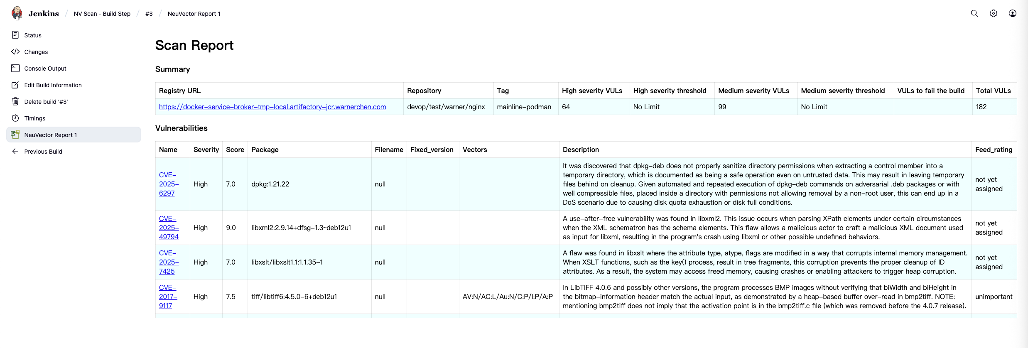
Task: Open the CVE-2025-49794 vulnerability link
Action: [x=169, y=228]
